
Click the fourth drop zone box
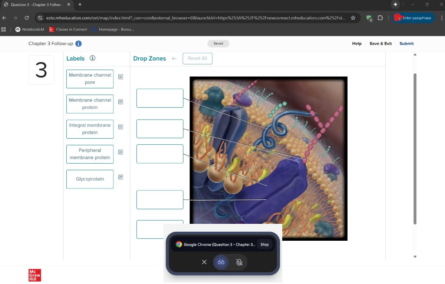160,200
